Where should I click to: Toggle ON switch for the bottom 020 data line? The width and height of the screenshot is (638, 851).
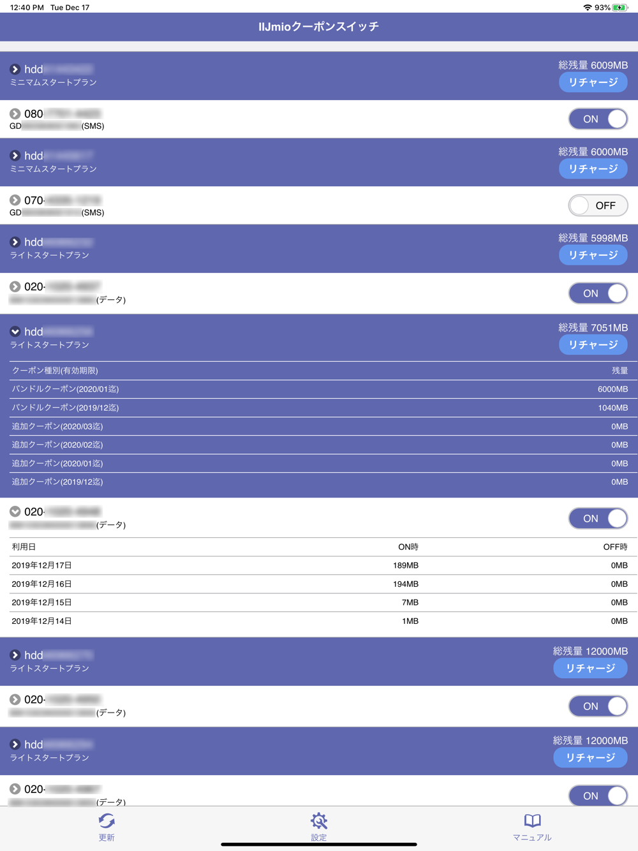(598, 796)
